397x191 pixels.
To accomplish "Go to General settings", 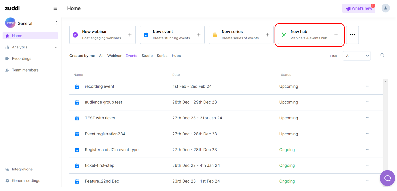I will coord(26,181).
